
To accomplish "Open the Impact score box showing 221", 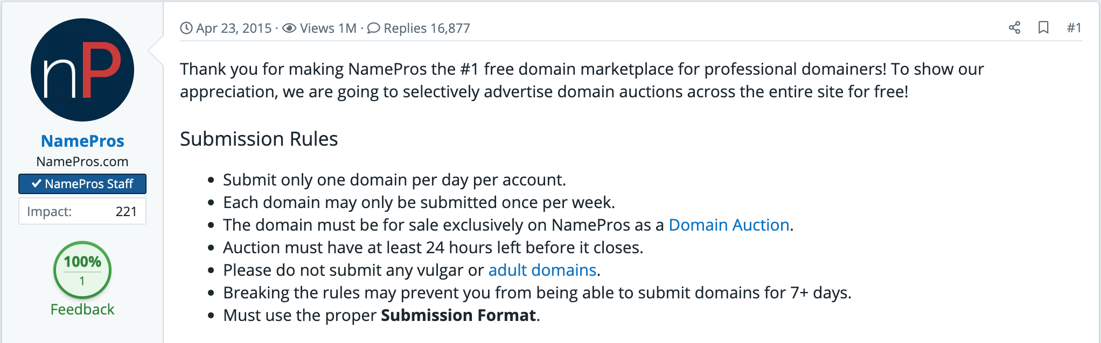I will 82,211.
